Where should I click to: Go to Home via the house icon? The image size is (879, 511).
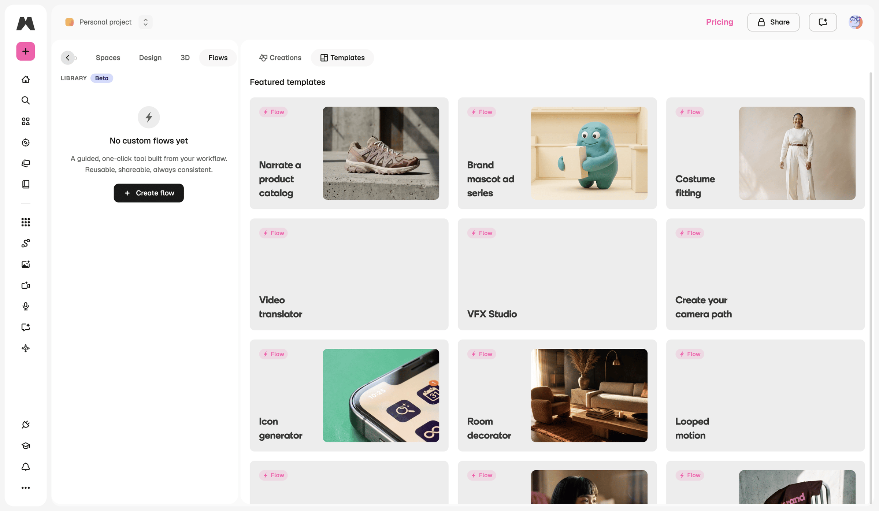coord(26,79)
